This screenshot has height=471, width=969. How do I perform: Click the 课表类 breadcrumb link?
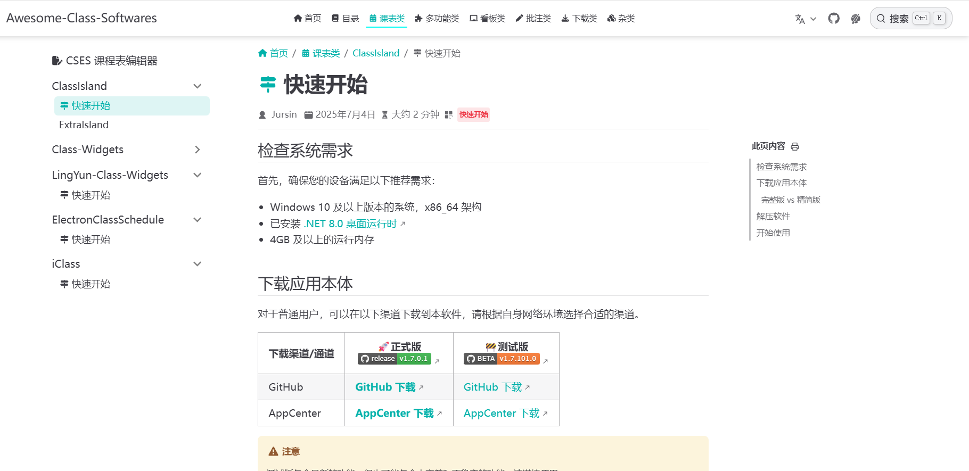click(x=321, y=53)
